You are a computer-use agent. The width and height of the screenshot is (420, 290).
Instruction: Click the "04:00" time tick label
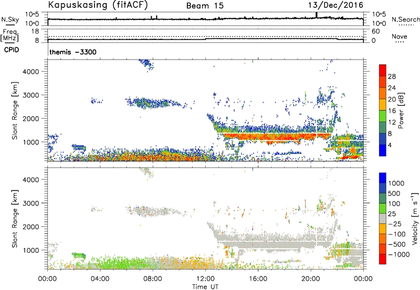[100, 279]
